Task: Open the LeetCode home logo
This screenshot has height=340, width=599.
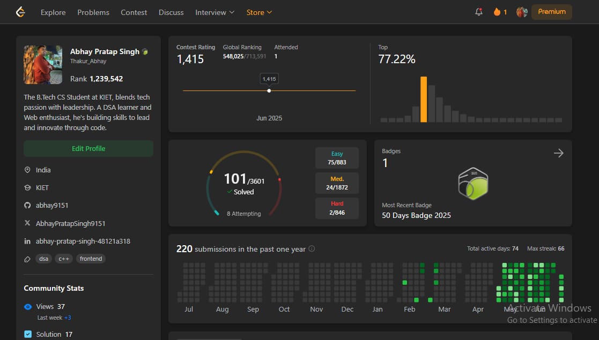Action: [x=20, y=12]
